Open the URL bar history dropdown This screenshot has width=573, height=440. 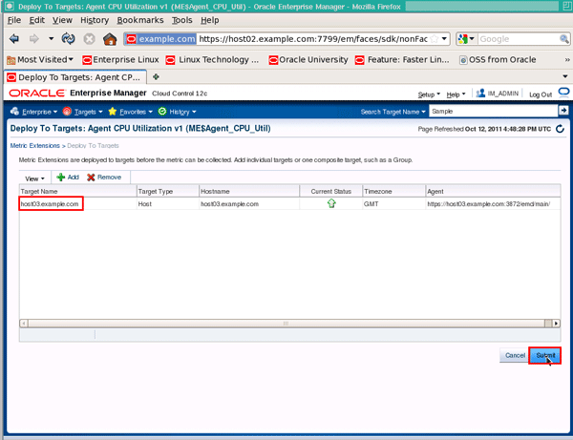(x=444, y=39)
